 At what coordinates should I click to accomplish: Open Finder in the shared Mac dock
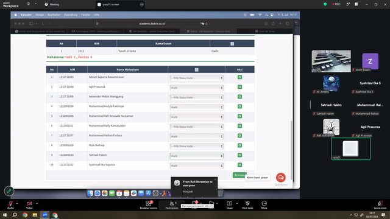[x=90, y=193]
